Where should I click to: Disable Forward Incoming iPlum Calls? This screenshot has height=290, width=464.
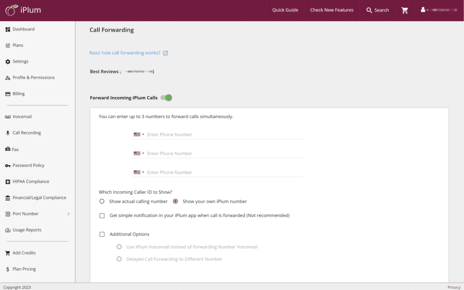[x=166, y=97]
